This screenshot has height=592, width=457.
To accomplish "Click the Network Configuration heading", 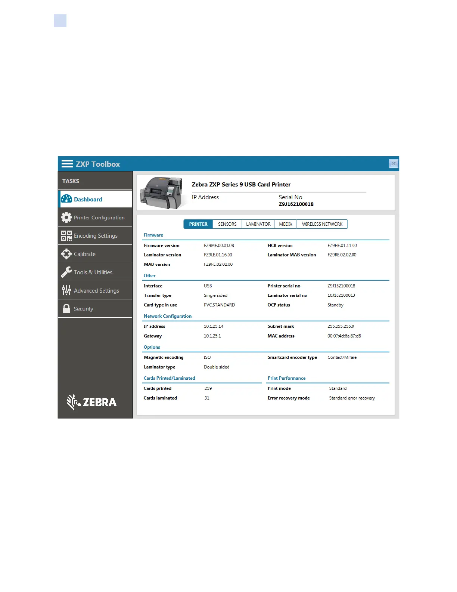I will click(x=168, y=316).
